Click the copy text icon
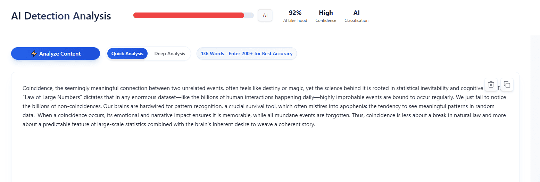540x182 pixels. (x=507, y=84)
